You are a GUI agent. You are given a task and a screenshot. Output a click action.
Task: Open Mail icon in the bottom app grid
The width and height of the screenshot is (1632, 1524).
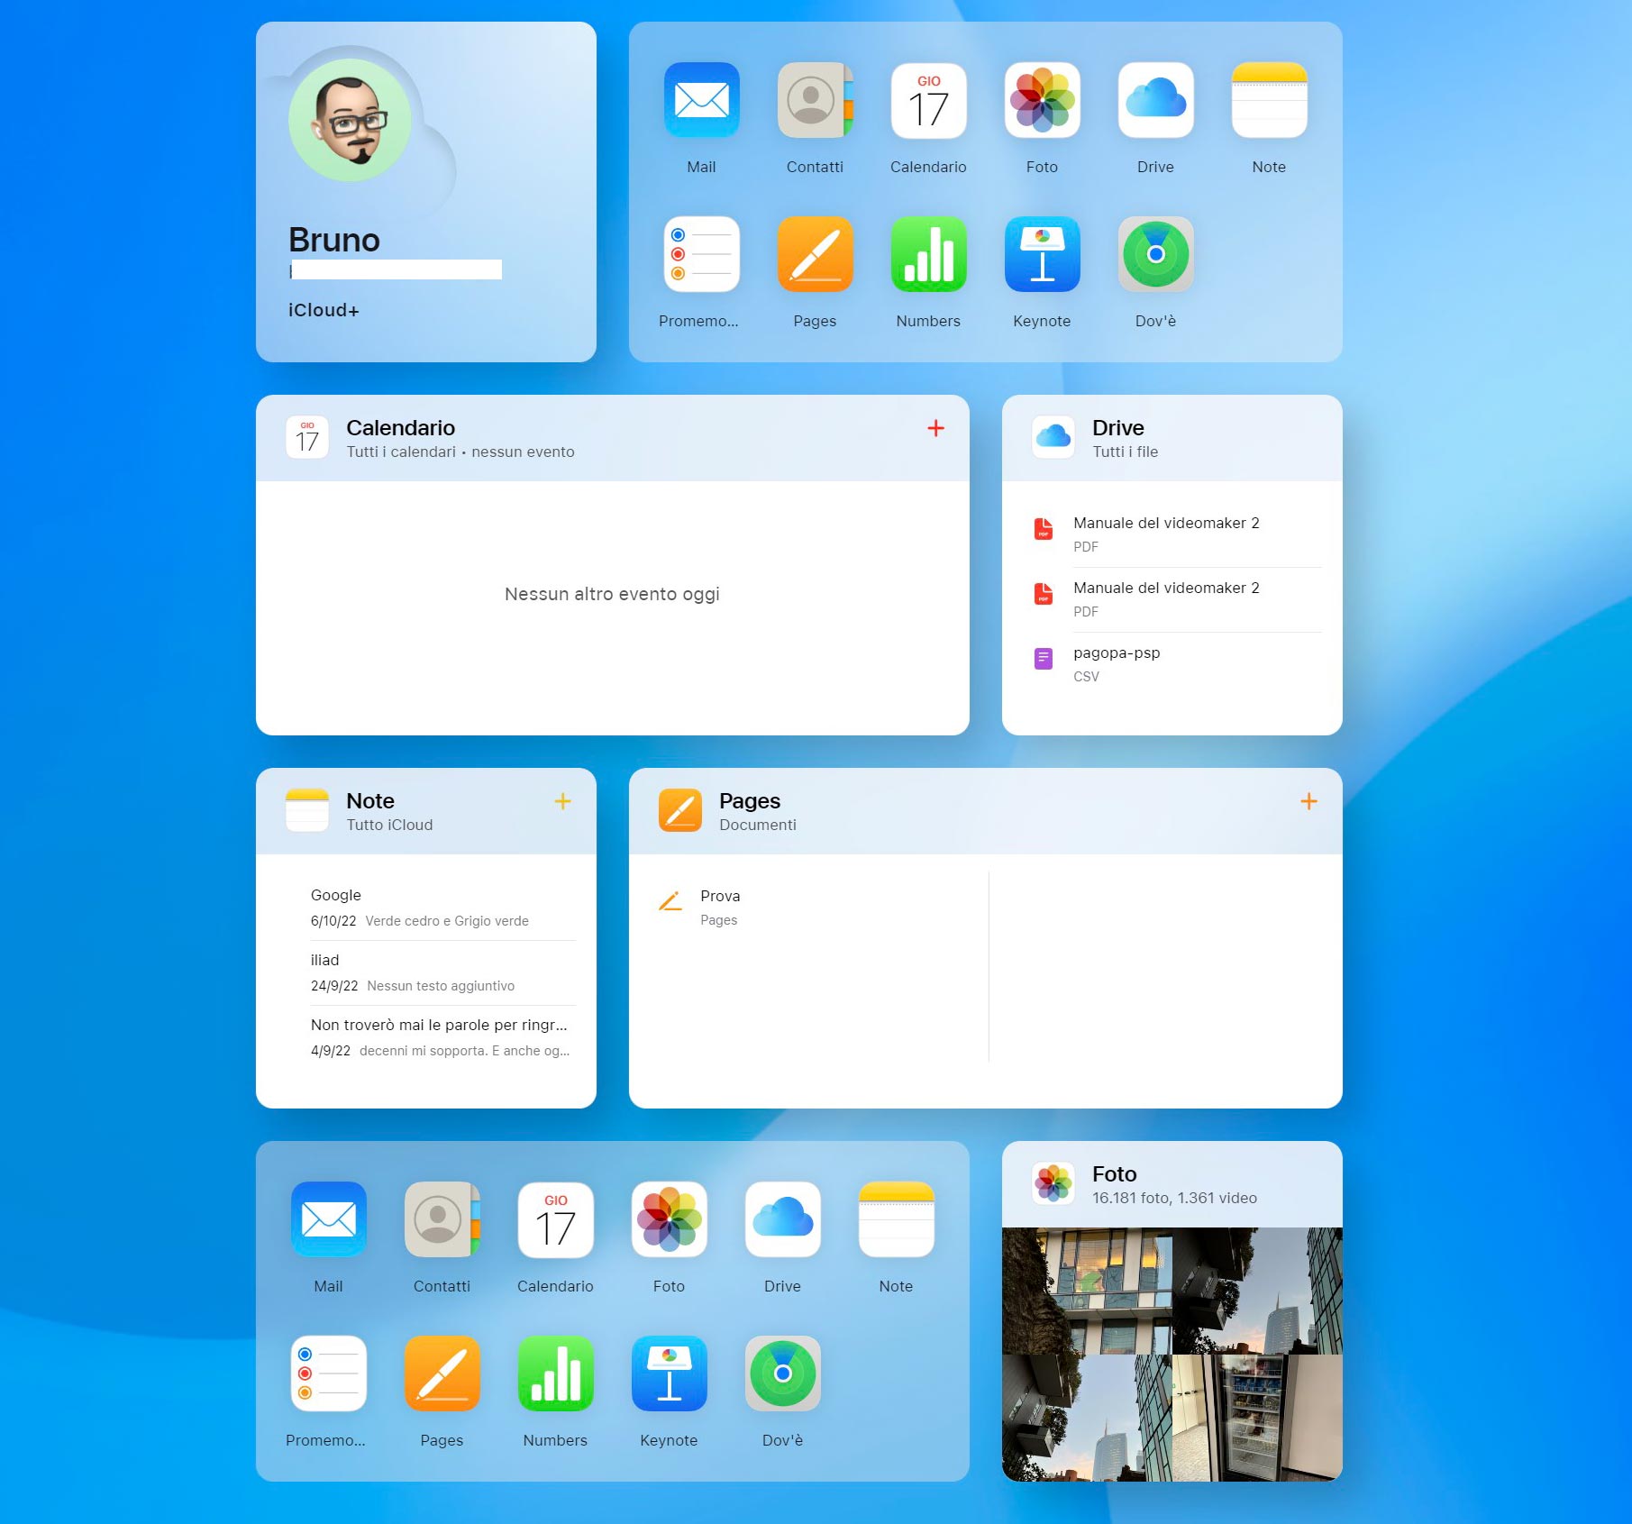pyautogui.click(x=328, y=1219)
